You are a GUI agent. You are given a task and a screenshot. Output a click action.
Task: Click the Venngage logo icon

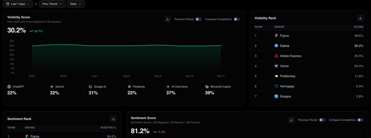pyautogui.click(x=277, y=86)
